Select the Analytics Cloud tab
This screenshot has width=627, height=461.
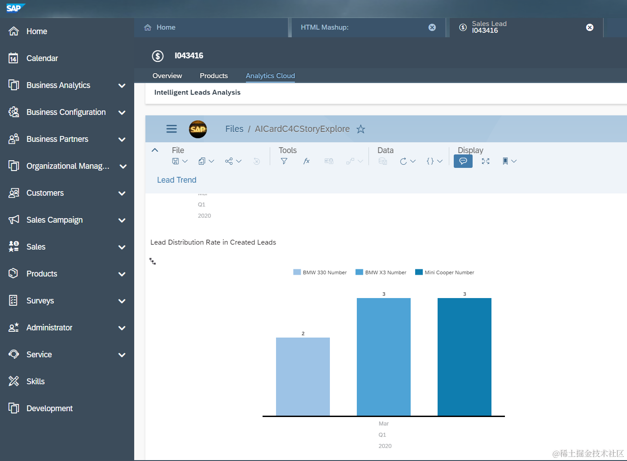click(270, 76)
